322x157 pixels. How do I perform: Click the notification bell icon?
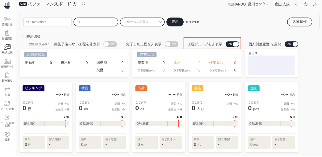pos(297,4)
